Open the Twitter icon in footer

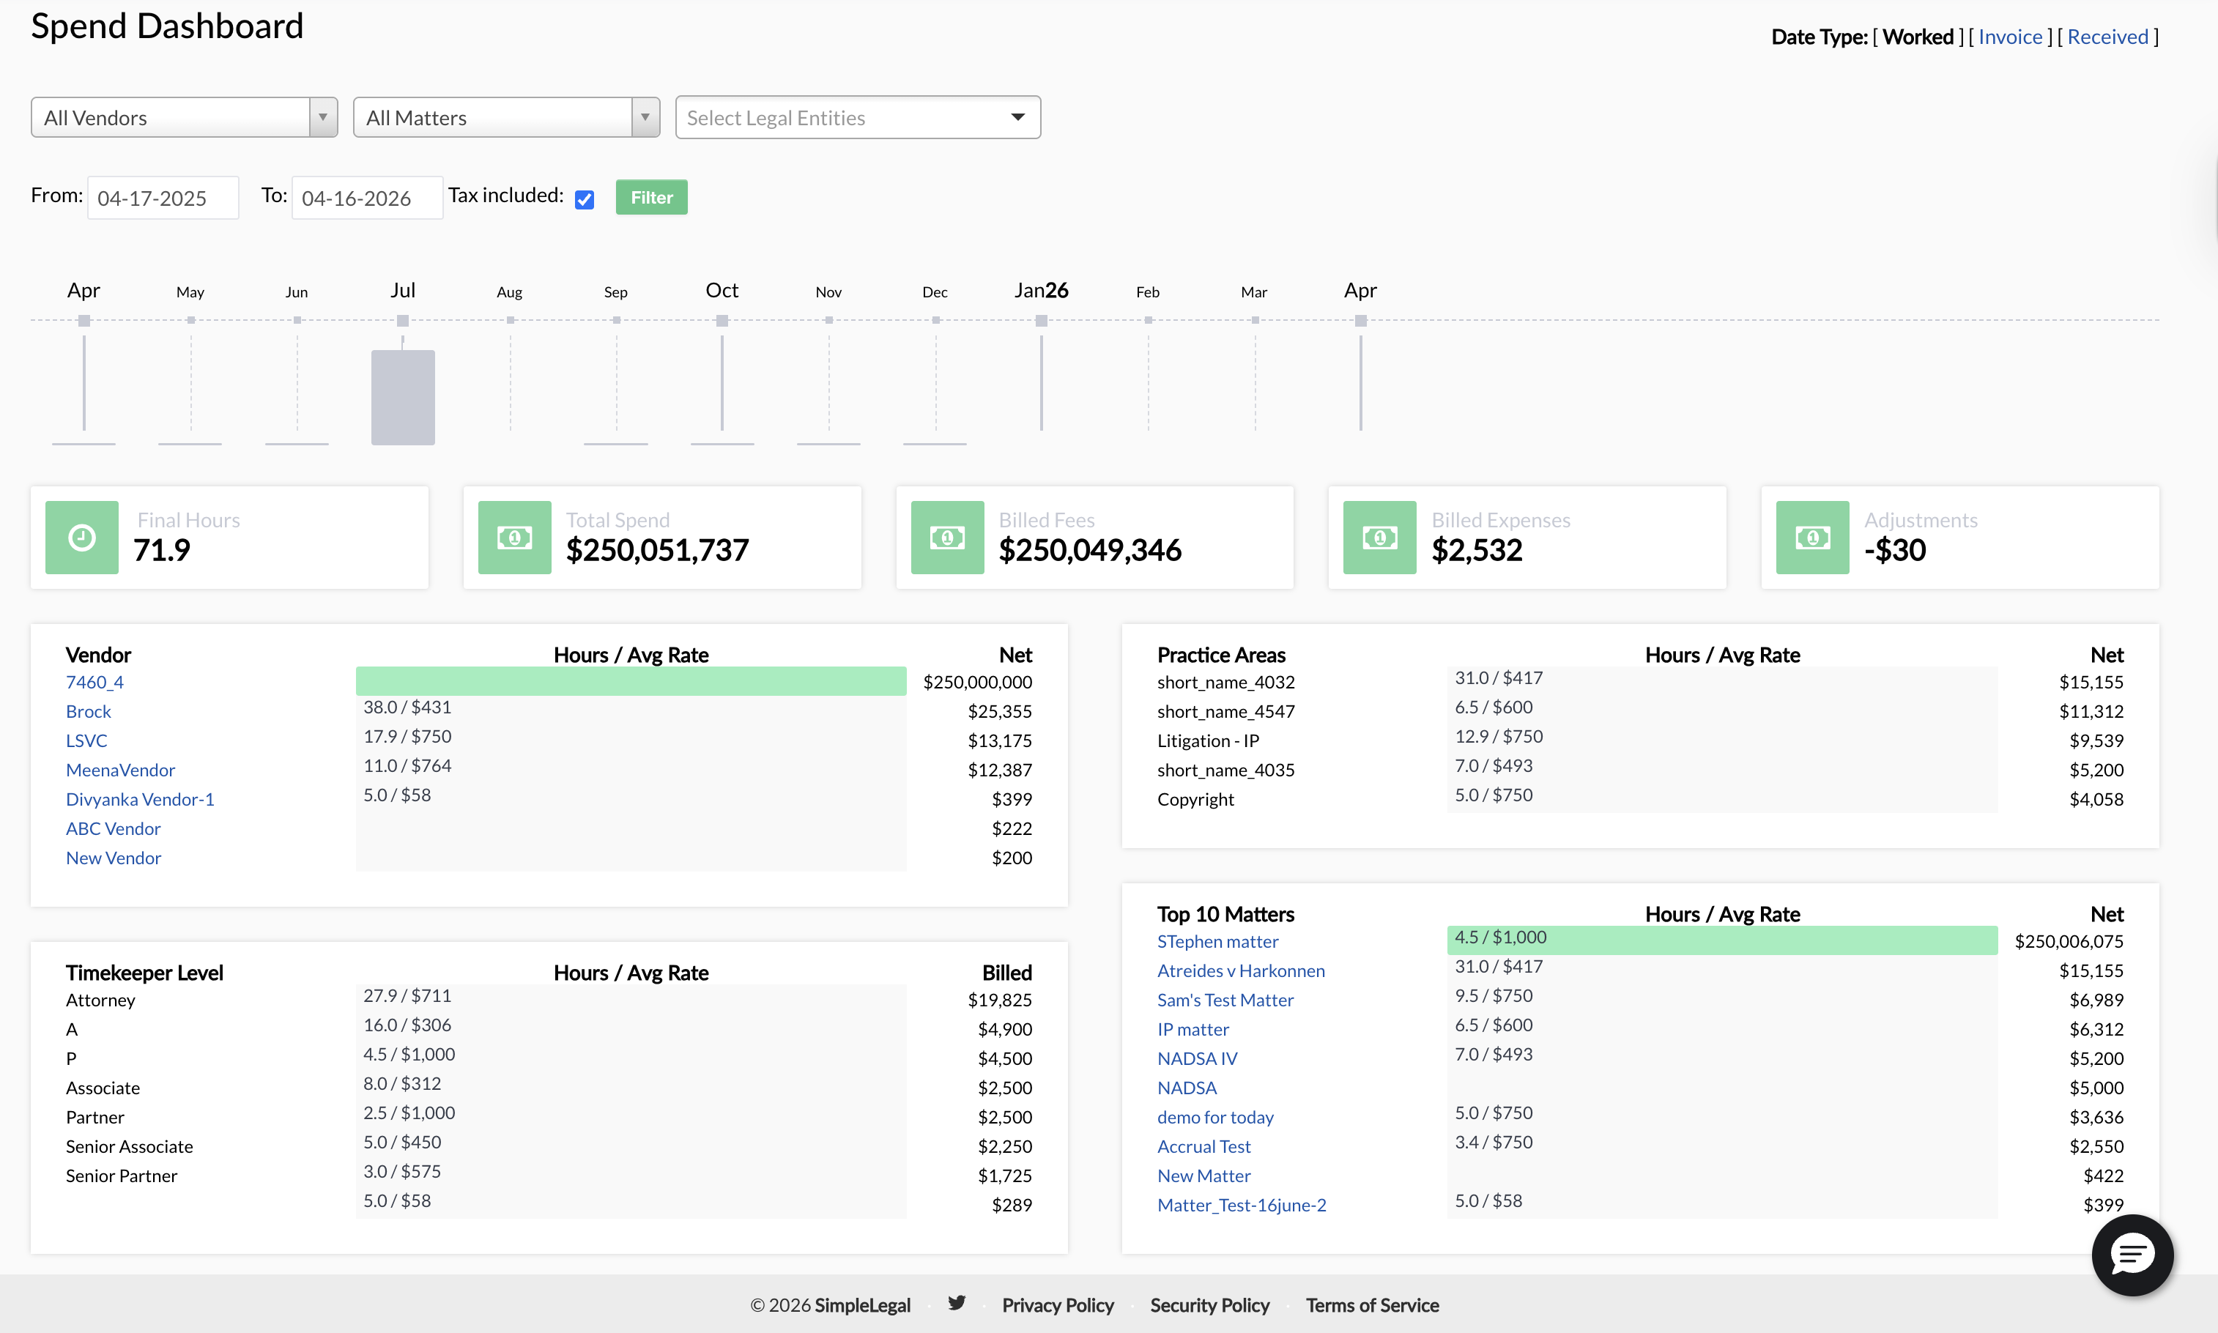tap(957, 1304)
